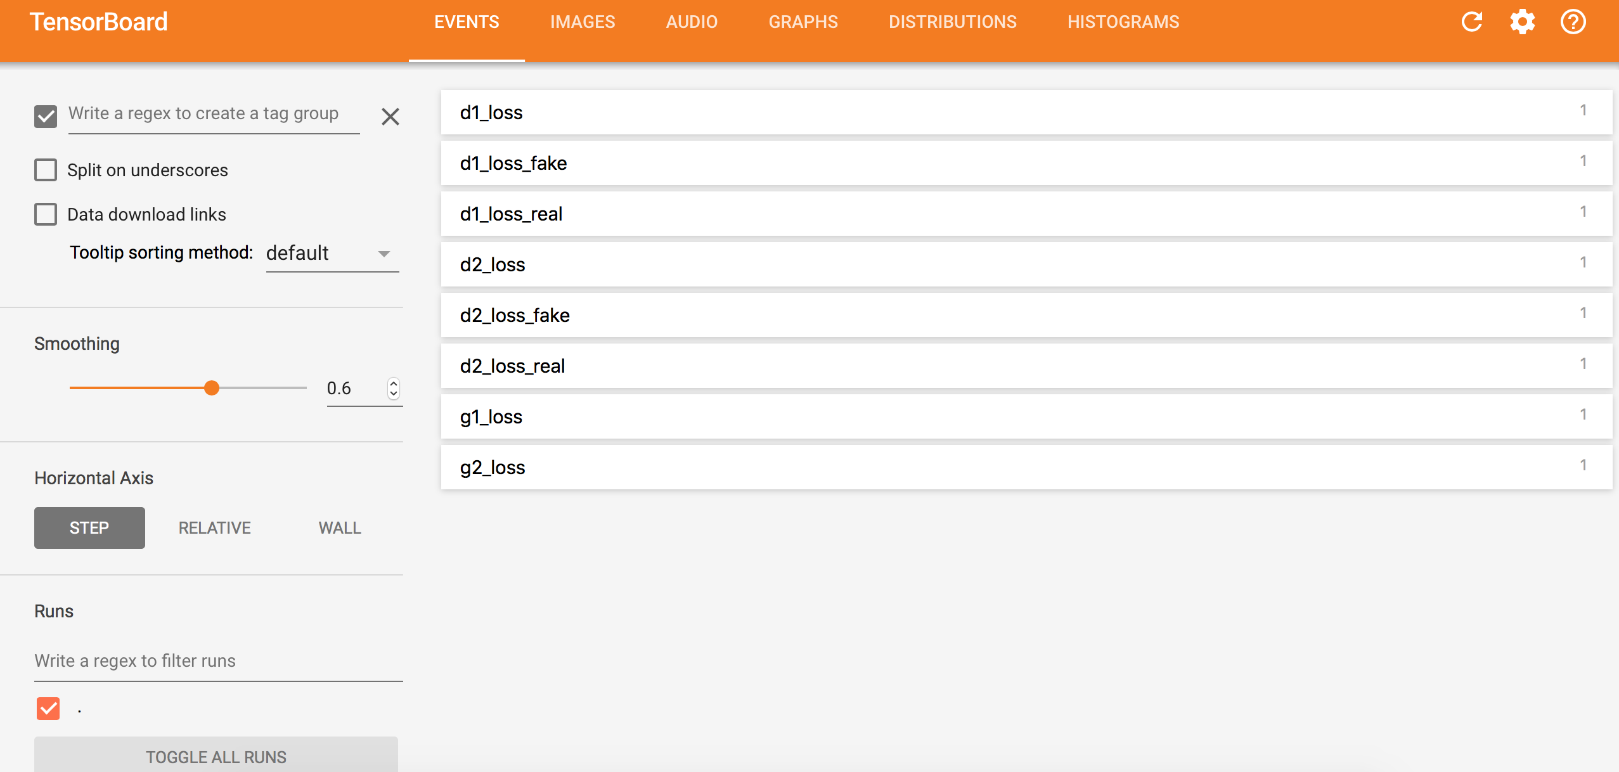Enable Split on underscores
Image resolution: width=1619 pixels, height=772 pixels.
(46, 170)
